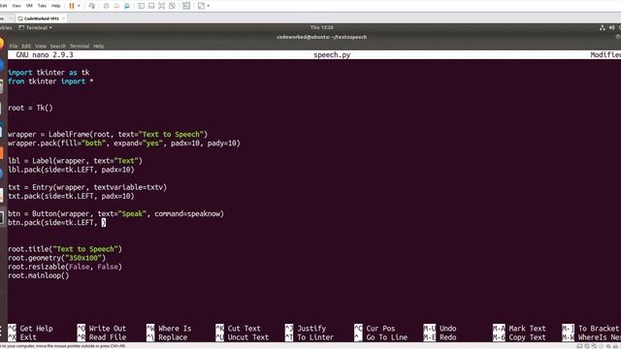Click the Justify shortcut in nano footer
621x349 pixels.
coord(306,329)
